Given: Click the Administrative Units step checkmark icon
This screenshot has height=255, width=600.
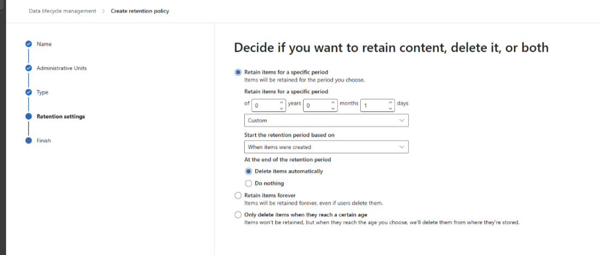Looking at the screenshot, I should point(28,68).
